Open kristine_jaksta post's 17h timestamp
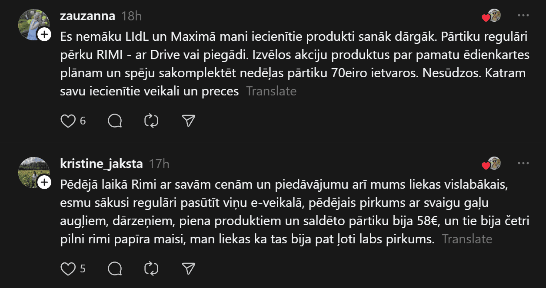This screenshot has width=546, height=288. pyautogui.click(x=159, y=164)
